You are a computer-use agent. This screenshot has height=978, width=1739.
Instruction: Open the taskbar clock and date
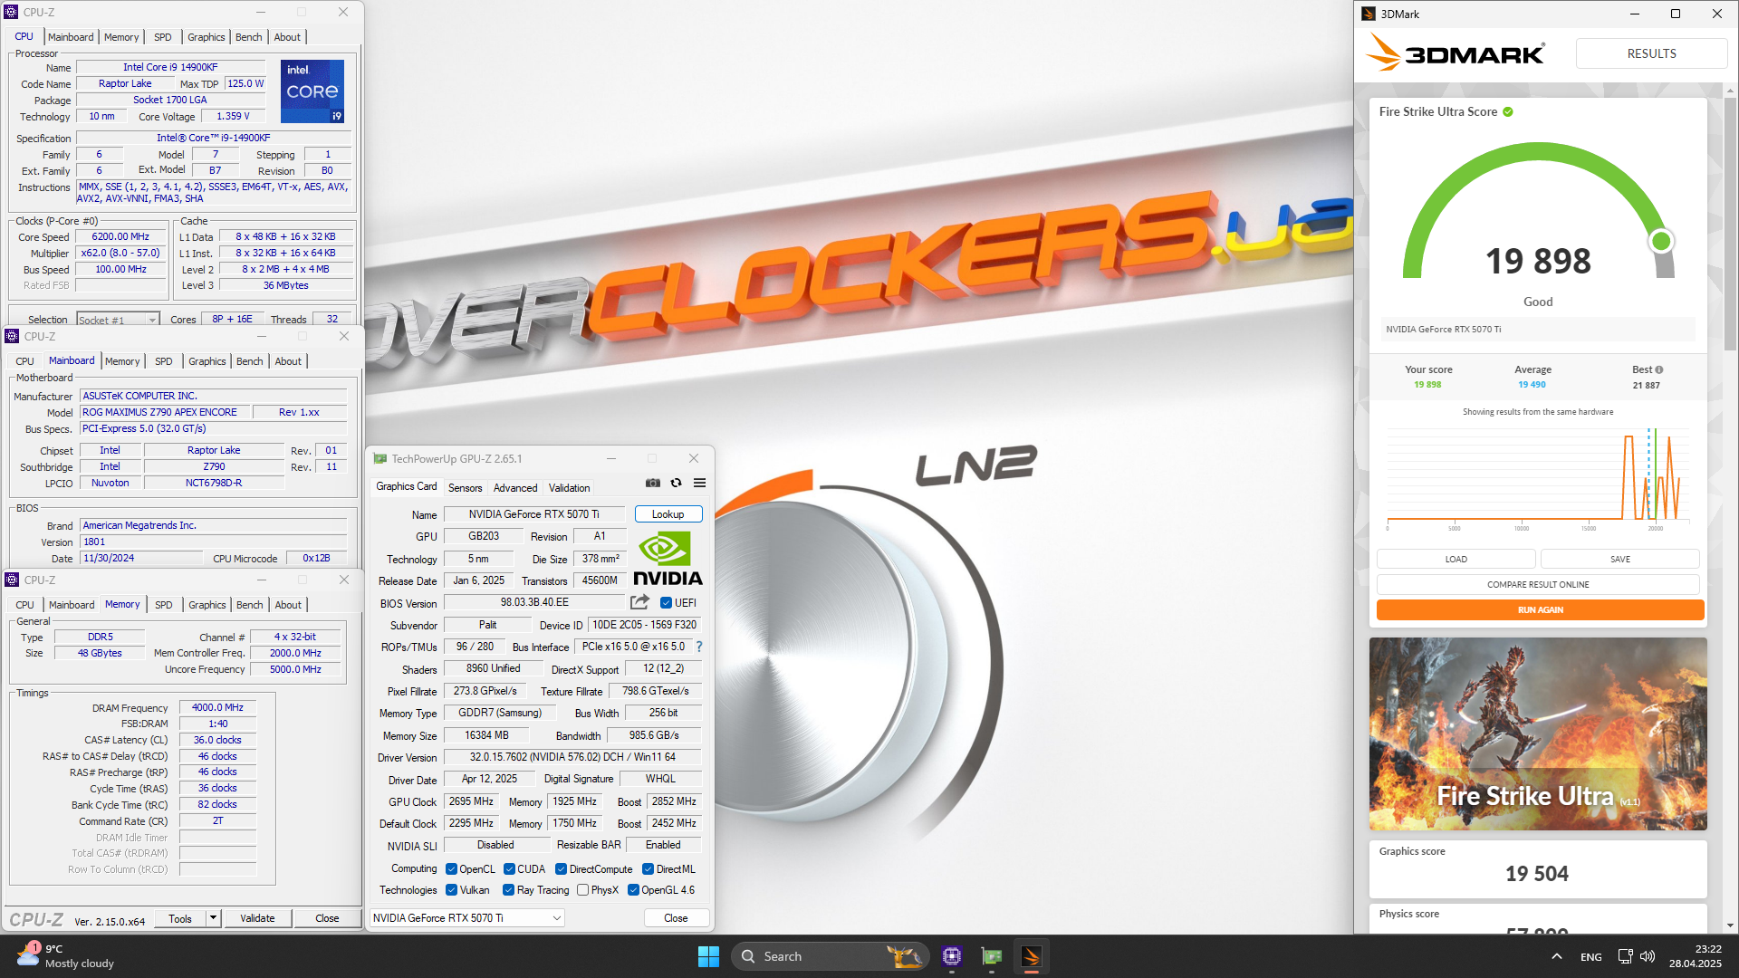click(x=1696, y=956)
